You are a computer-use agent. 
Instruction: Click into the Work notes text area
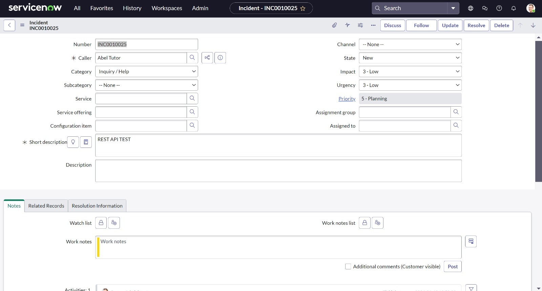click(x=278, y=247)
